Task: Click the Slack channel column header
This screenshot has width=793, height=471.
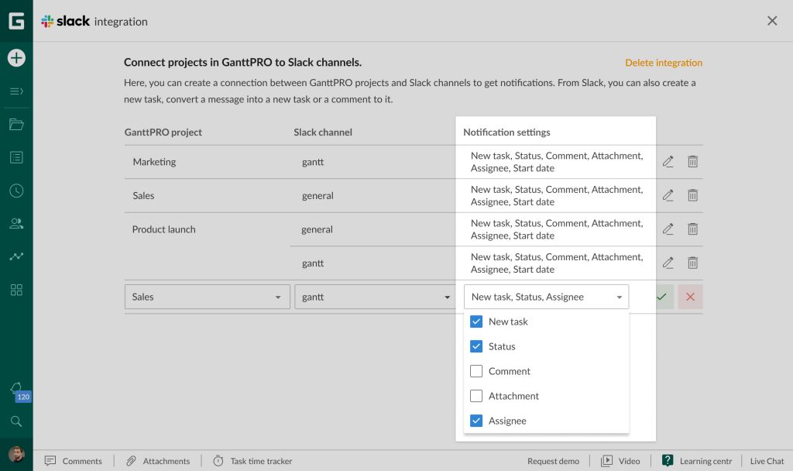Action: [323, 132]
